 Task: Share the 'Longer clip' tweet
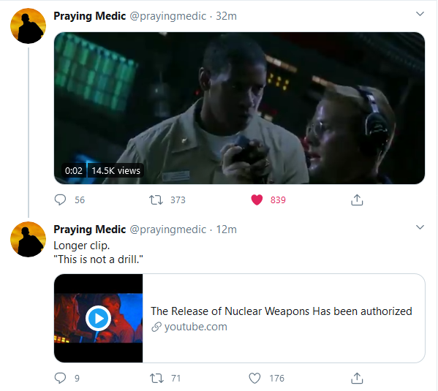pos(357,378)
